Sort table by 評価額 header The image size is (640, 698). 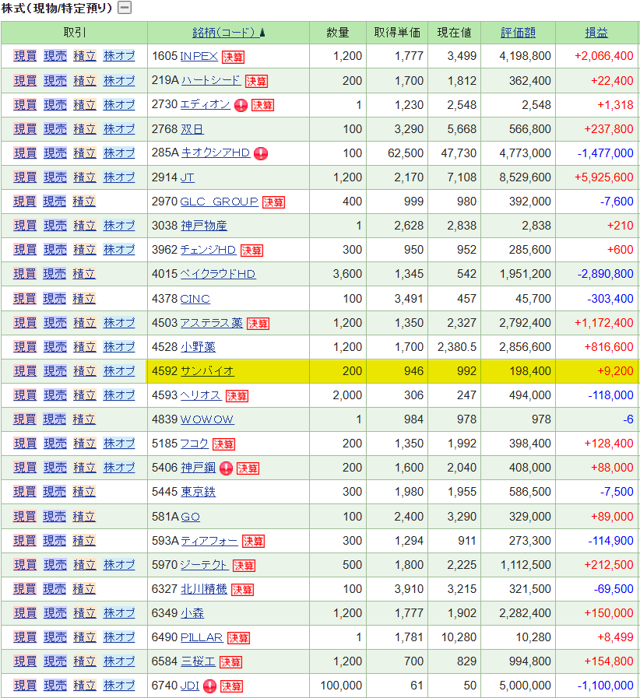point(518,33)
